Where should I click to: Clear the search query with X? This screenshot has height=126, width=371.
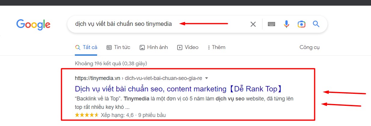pos(253,24)
